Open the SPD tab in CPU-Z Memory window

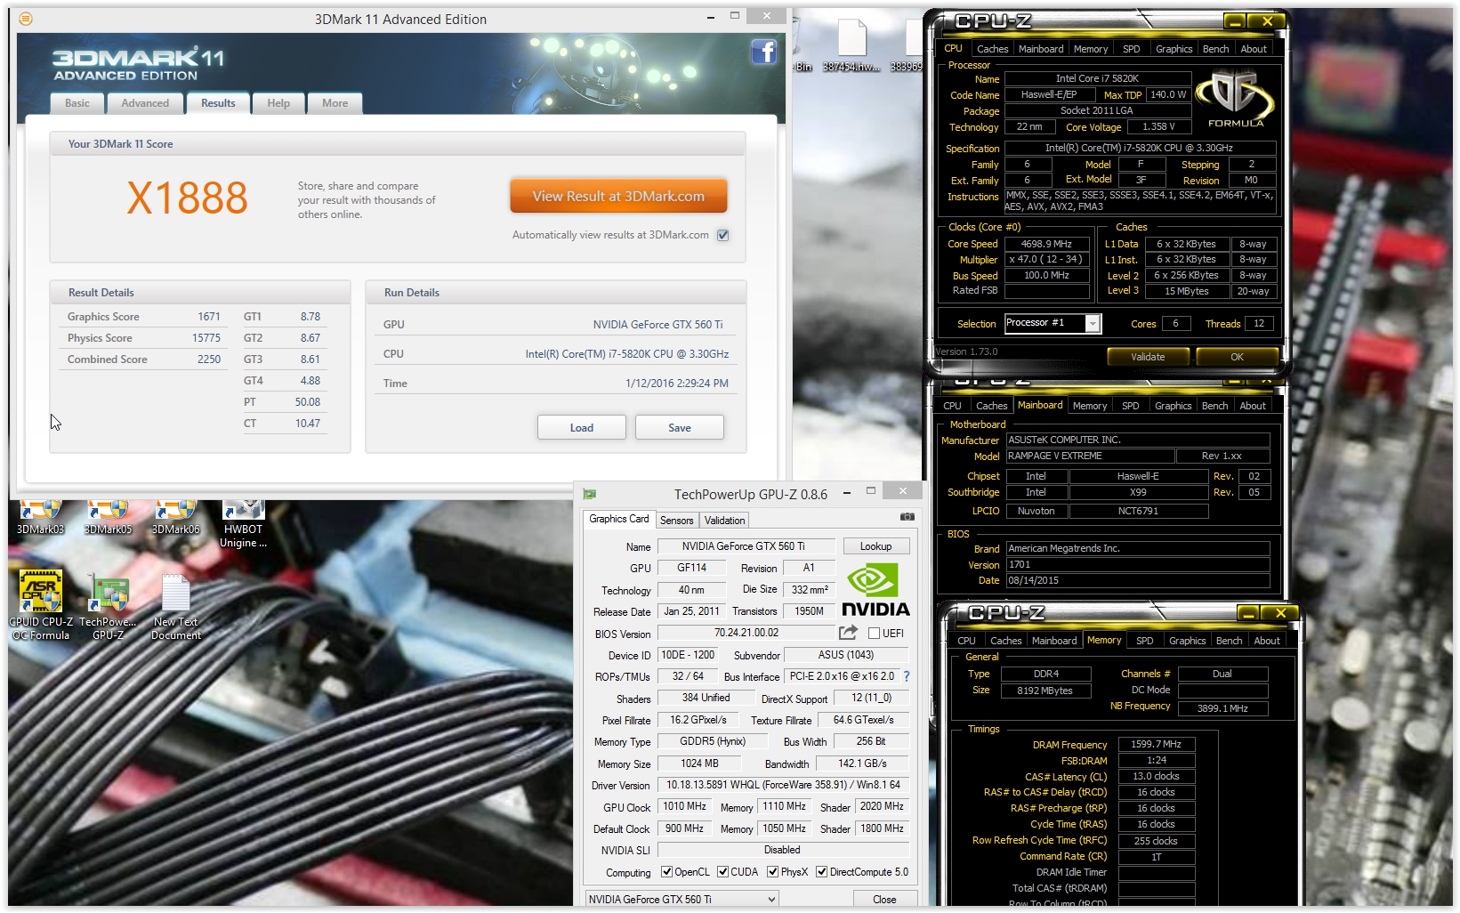1145,641
